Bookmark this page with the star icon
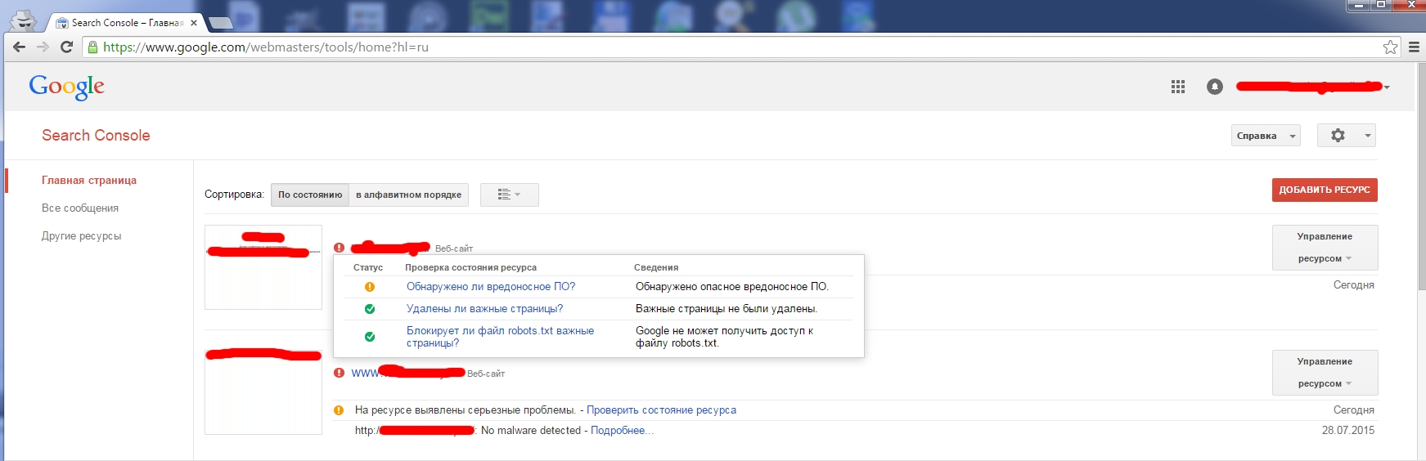 tap(1390, 47)
